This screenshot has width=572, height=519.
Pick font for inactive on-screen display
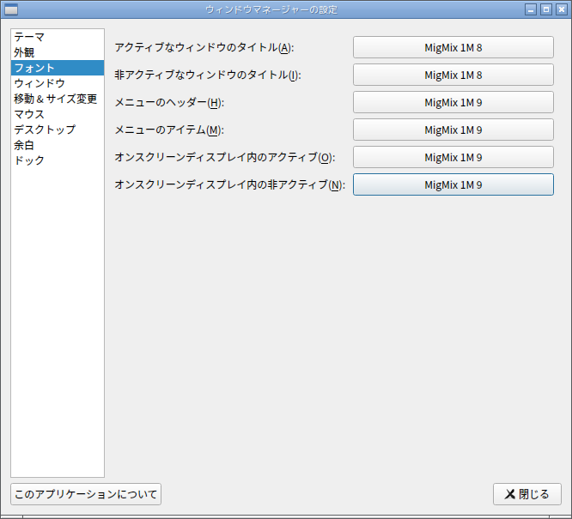coord(453,184)
